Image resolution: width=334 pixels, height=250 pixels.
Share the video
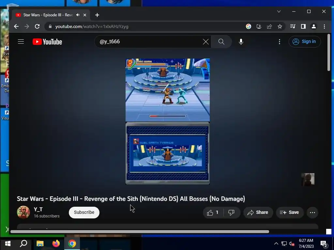(x=258, y=212)
